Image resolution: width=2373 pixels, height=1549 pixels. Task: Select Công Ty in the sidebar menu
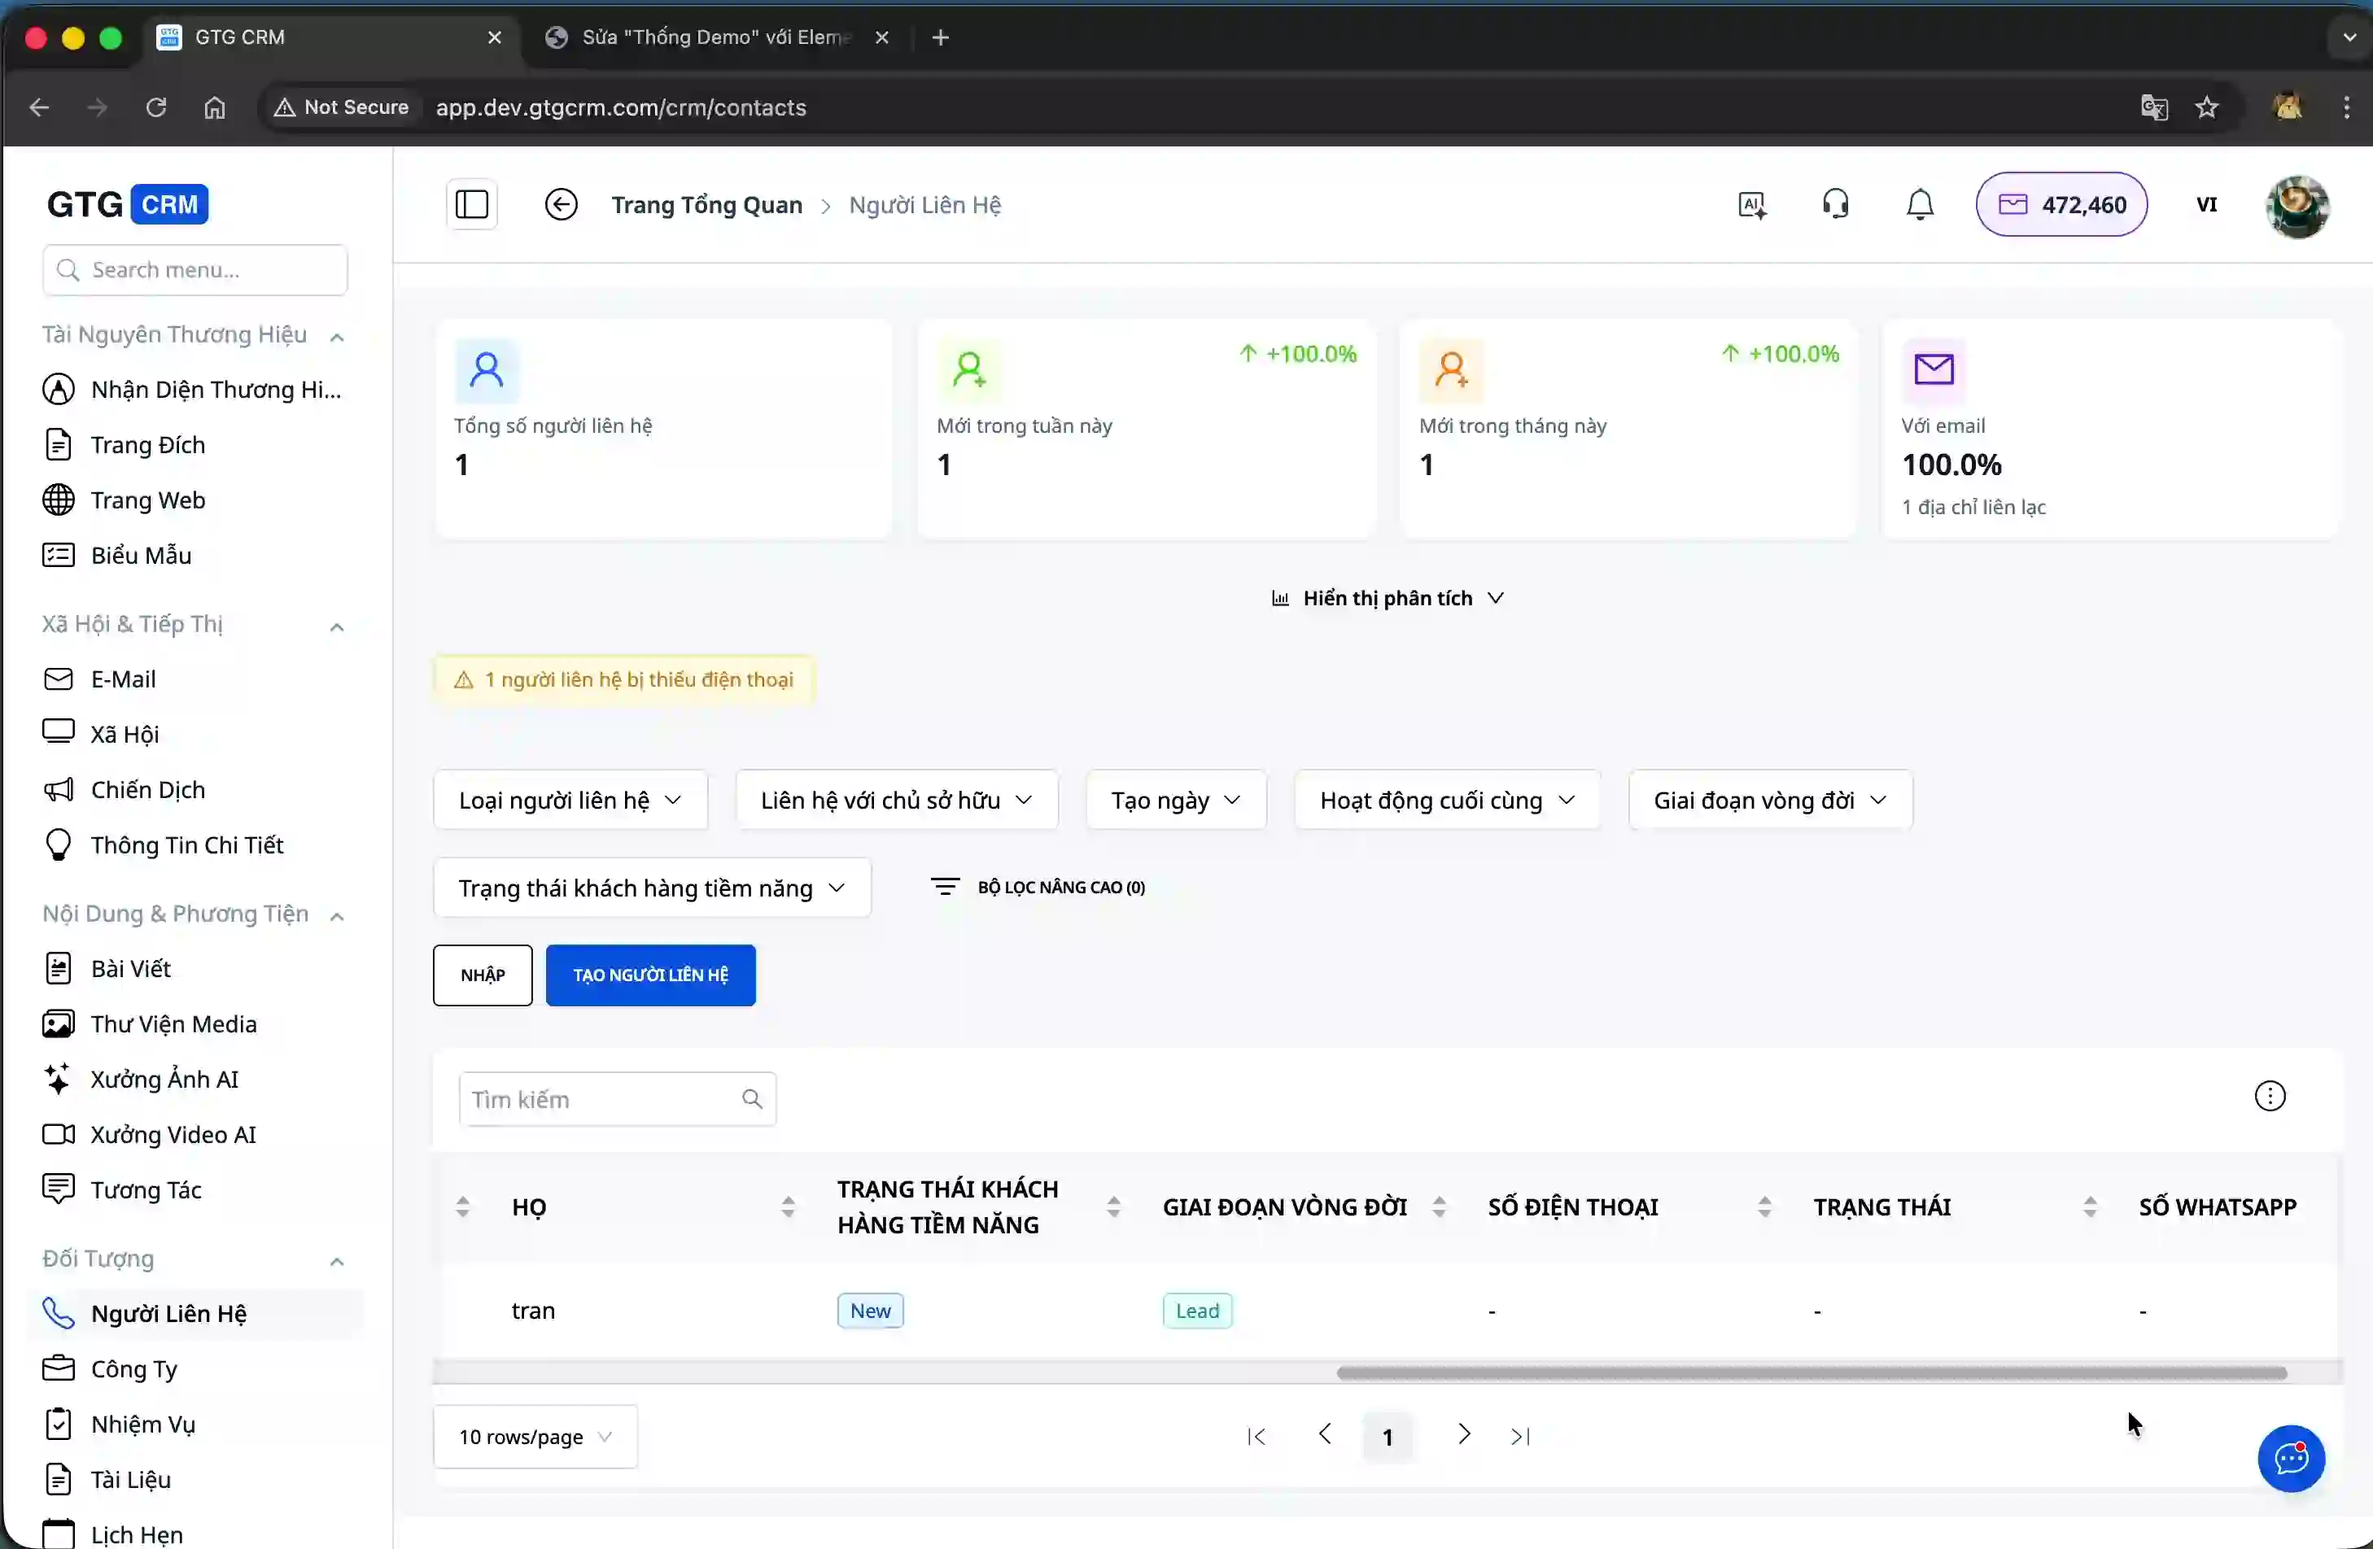[x=133, y=1368]
